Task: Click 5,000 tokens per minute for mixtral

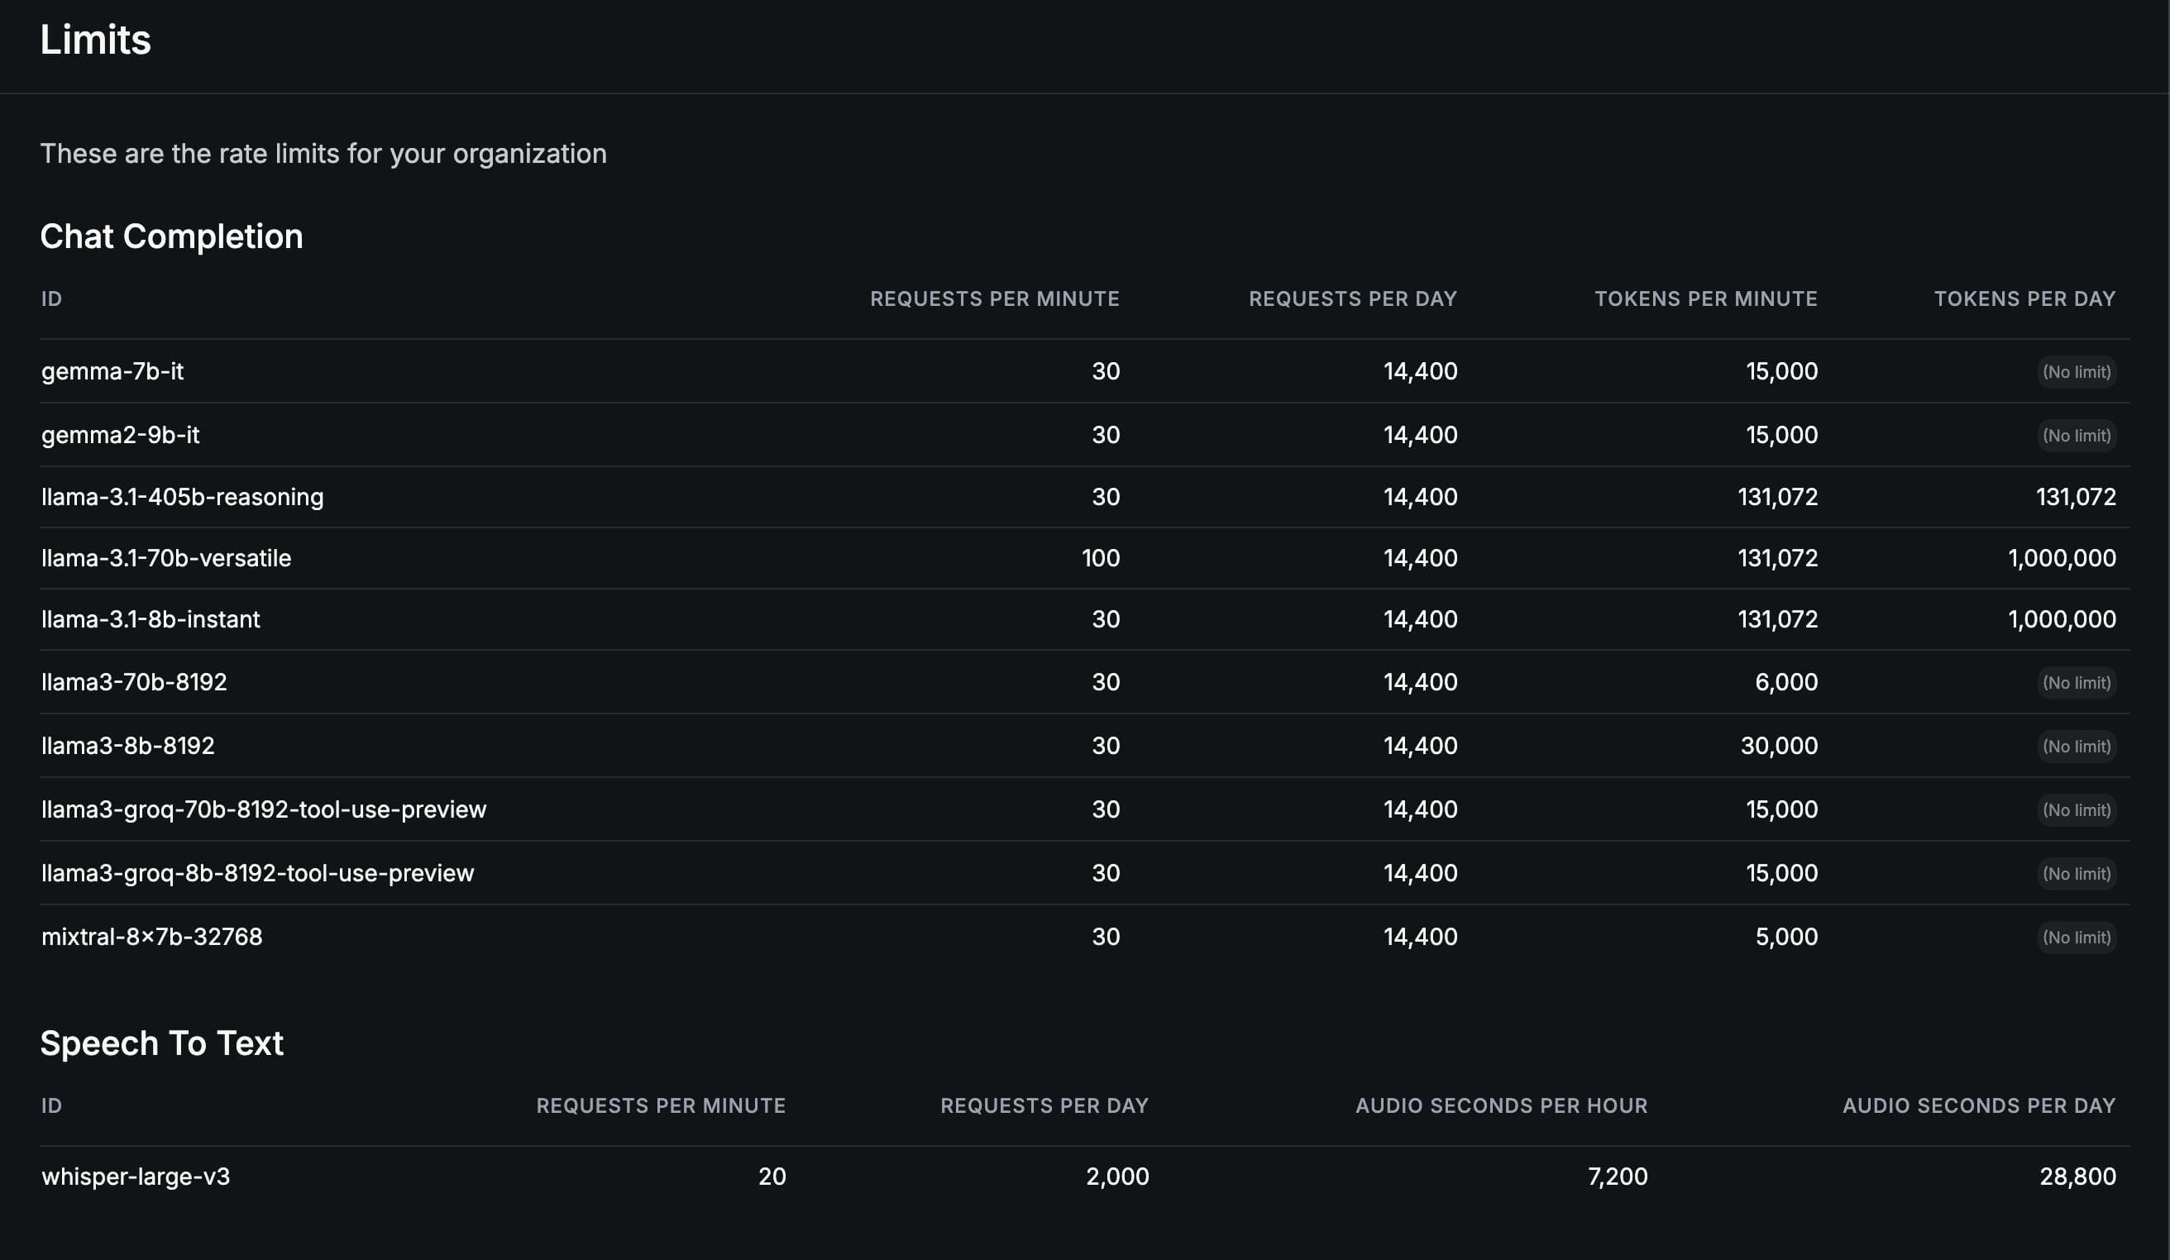Action: [x=1786, y=937]
